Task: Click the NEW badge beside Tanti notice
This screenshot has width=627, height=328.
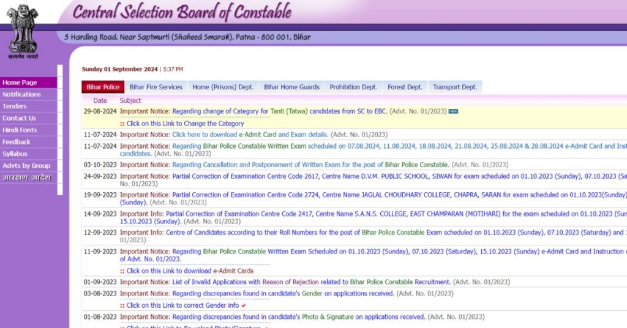Action: (x=453, y=111)
